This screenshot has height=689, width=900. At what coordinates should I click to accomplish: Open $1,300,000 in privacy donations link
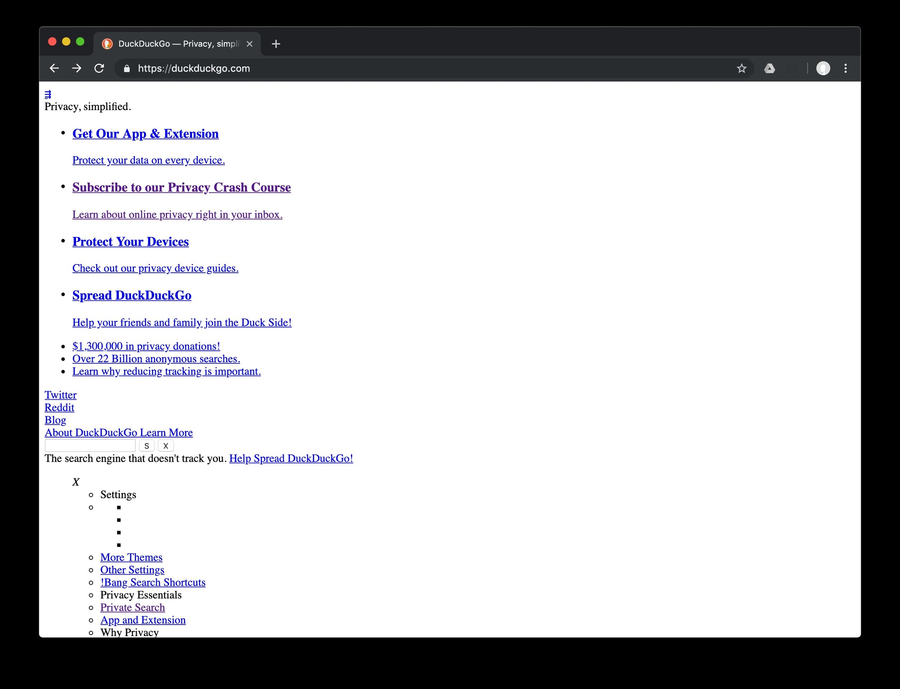point(146,346)
